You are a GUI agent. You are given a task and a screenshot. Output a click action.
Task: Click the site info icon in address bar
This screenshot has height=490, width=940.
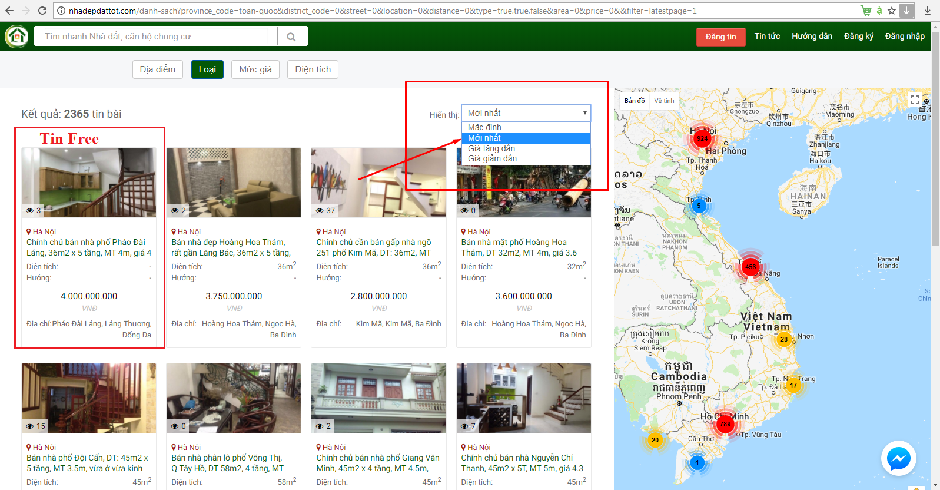point(61,11)
